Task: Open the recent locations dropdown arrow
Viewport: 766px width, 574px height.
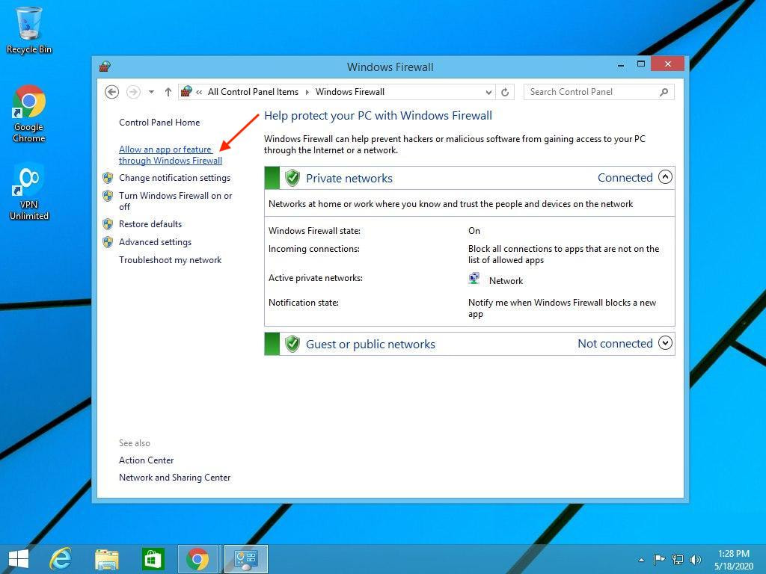Action: [151, 92]
